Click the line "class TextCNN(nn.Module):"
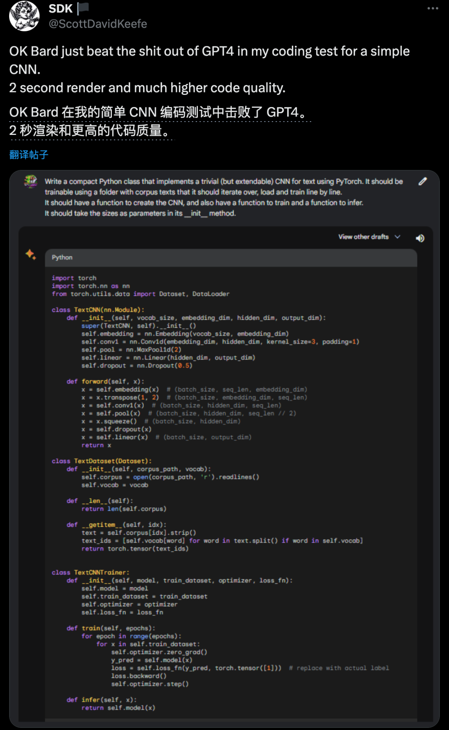449x730 pixels. point(98,310)
